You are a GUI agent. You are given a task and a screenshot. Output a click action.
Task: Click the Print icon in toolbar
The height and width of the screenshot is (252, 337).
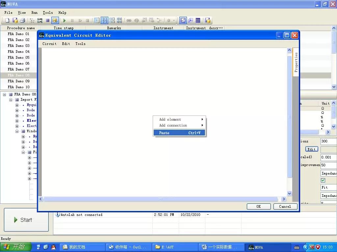[x=23, y=21]
